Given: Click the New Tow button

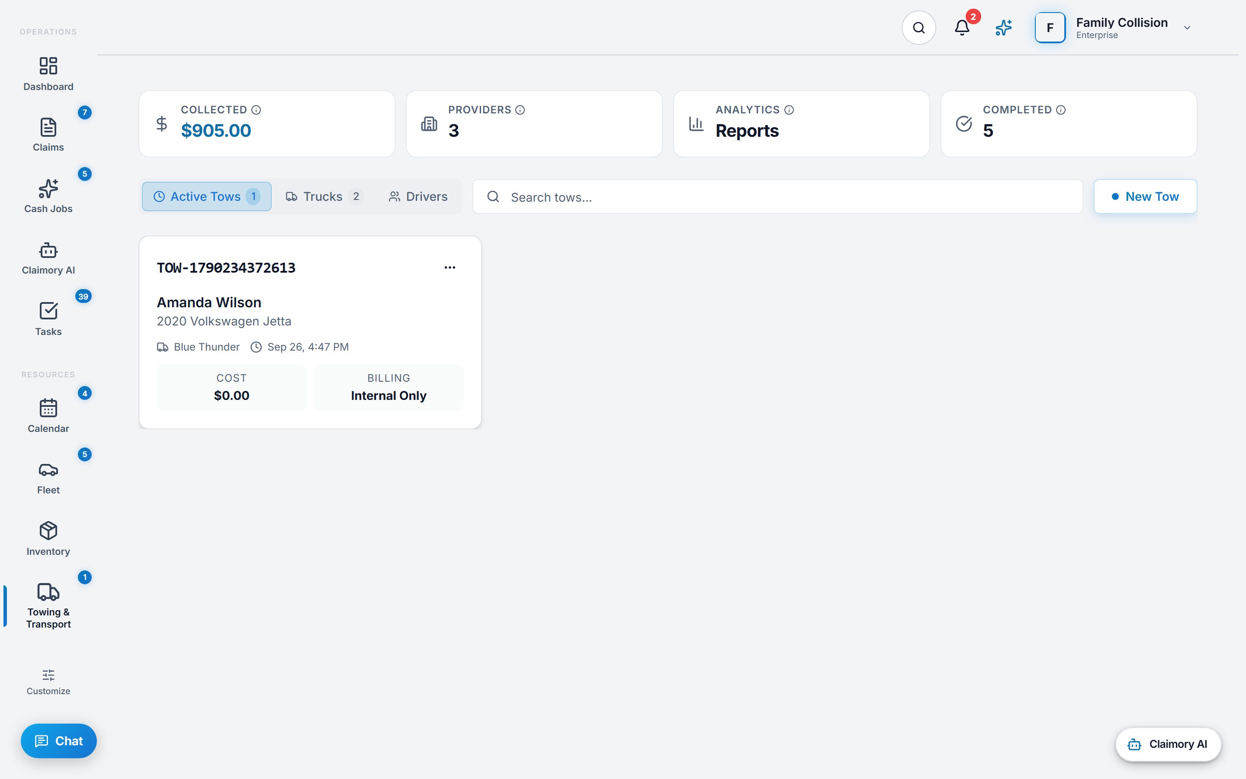Looking at the screenshot, I should tap(1145, 196).
